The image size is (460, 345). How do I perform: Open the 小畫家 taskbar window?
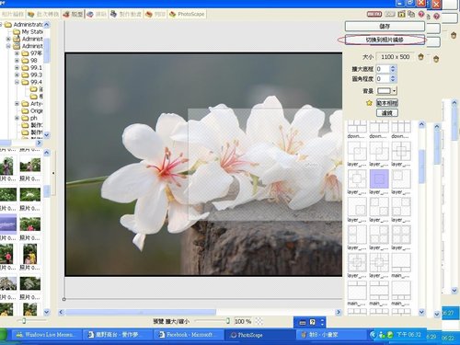[331, 335]
